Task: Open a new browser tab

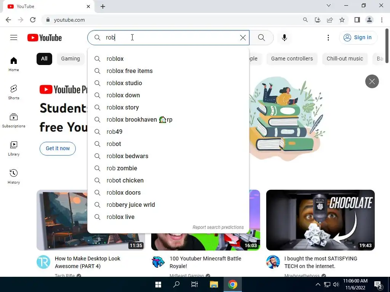Action: pyautogui.click(x=103, y=6)
